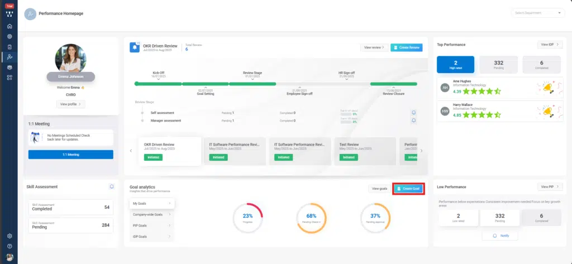The height and width of the screenshot is (264, 572).
Task: Select 6 Completed in Low Performance
Action: point(542,218)
